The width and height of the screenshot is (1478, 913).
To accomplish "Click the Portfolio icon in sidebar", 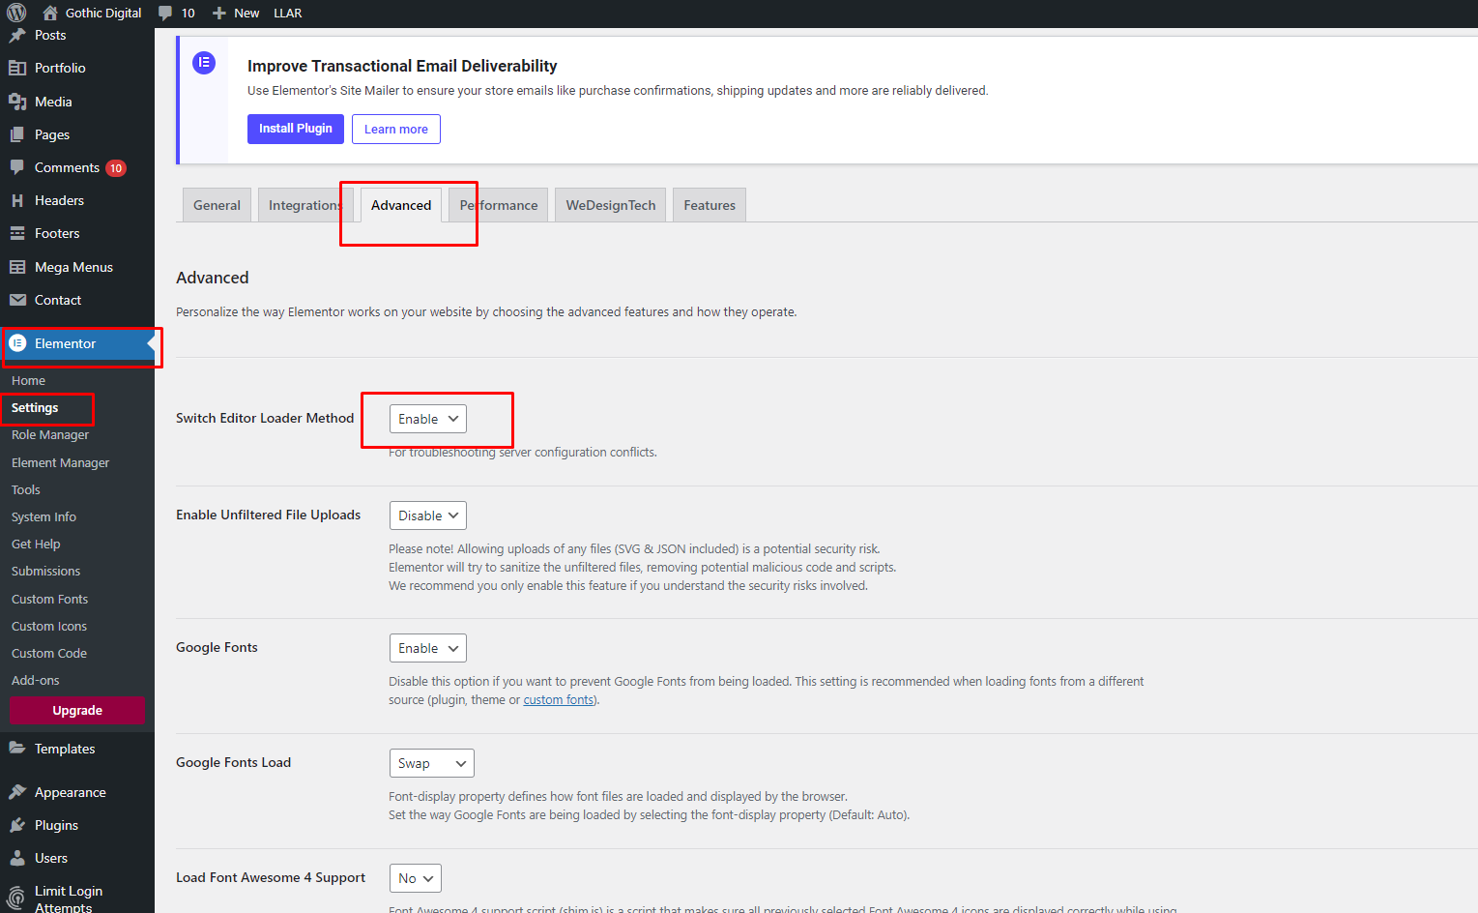I will (17, 68).
